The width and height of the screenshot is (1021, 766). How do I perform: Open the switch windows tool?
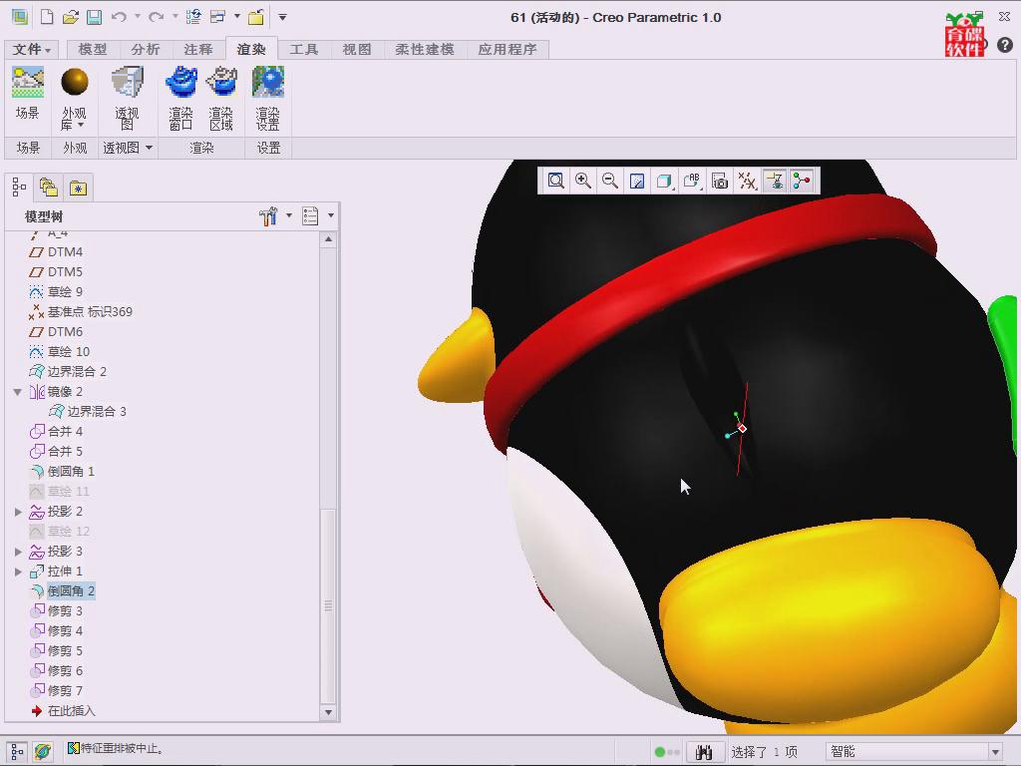[217, 17]
